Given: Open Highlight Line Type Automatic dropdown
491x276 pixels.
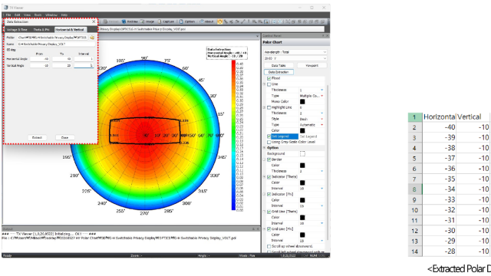Looking at the screenshot, I should click(x=322, y=125).
